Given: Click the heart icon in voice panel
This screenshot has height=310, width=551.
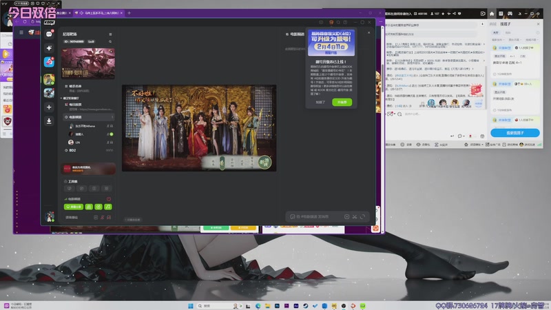Looking at the screenshot, I should pos(109,199).
